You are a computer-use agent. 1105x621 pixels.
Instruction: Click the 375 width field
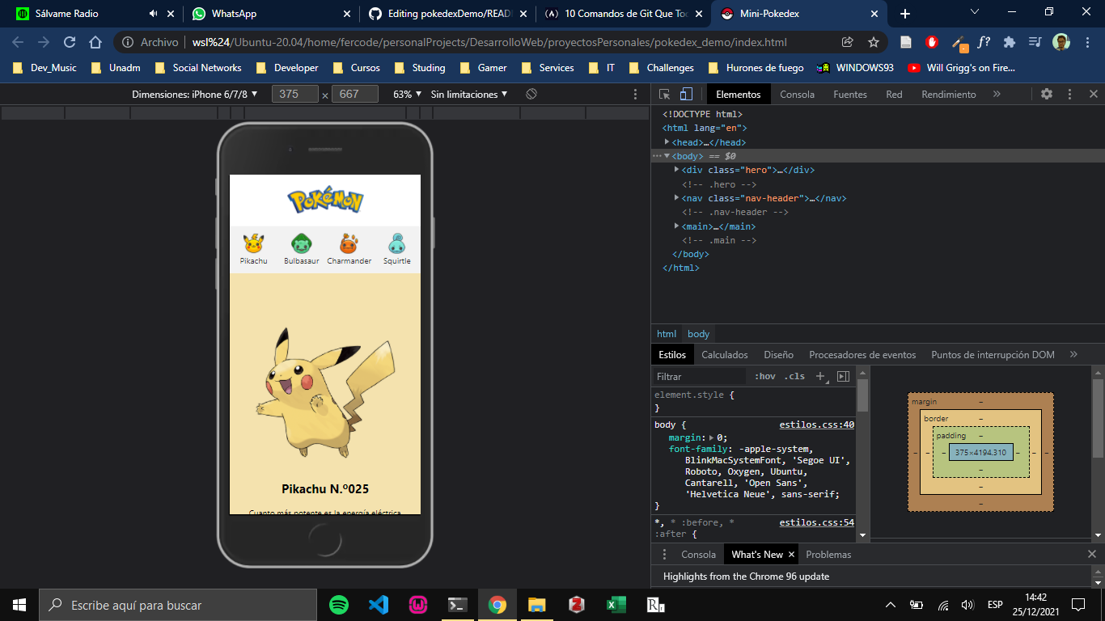[x=295, y=94]
